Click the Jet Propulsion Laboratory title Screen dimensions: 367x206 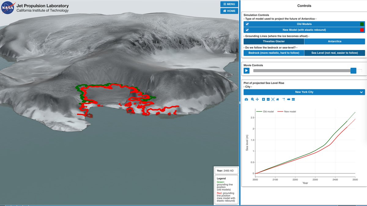(x=43, y=6)
